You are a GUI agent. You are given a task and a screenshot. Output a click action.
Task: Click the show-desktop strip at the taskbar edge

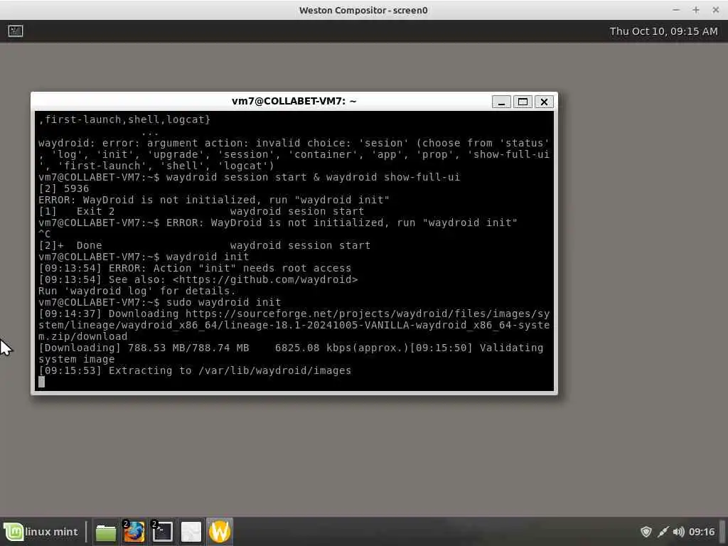pos(722,532)
